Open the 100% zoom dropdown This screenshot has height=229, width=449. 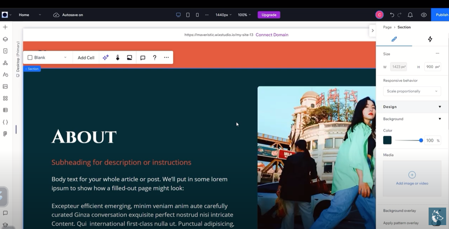[x=244, y=15]
